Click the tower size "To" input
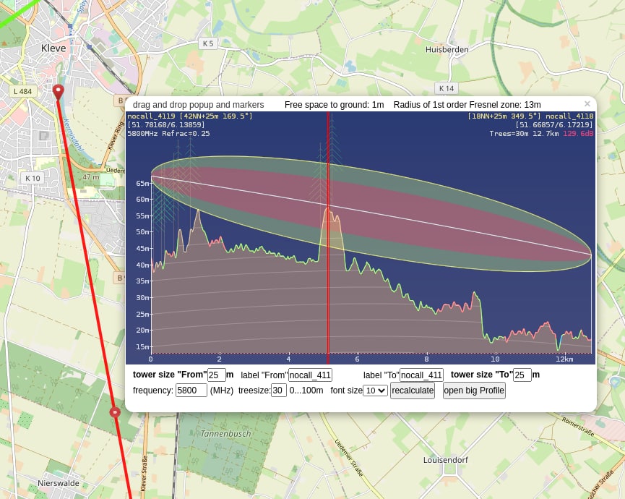Image resolution: width=625 pixels, height=499 pixels. [x=522, y=375]
